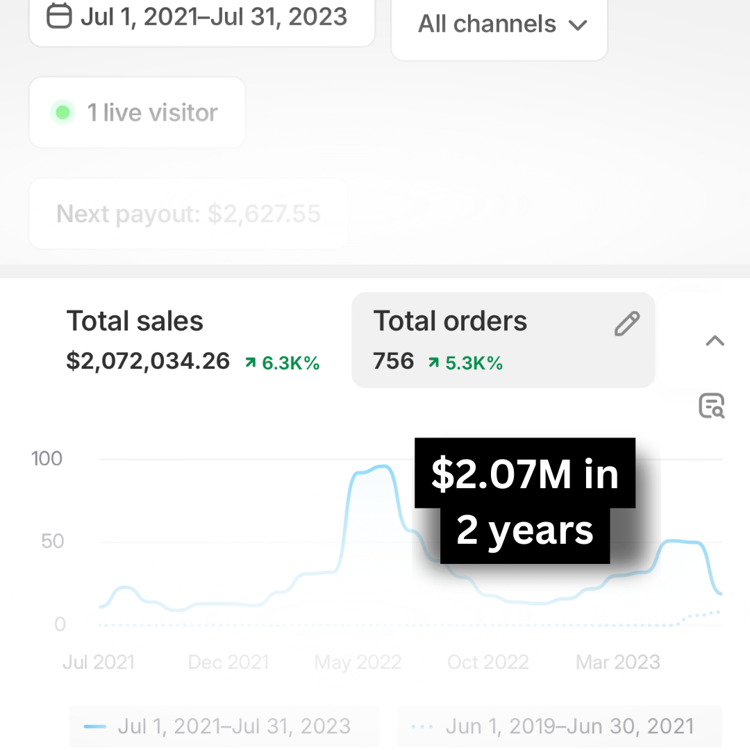Toggle the Jul 1, 2021–Jul 31, 2023 legend series
Image resolution: width=750 pixels, height=750 pixels.
[224, 726]
